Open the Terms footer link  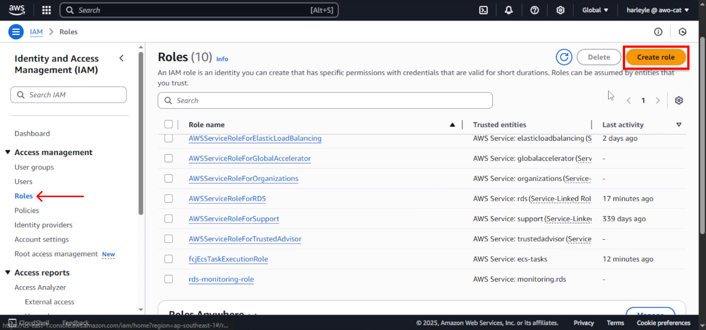point(615,323)
